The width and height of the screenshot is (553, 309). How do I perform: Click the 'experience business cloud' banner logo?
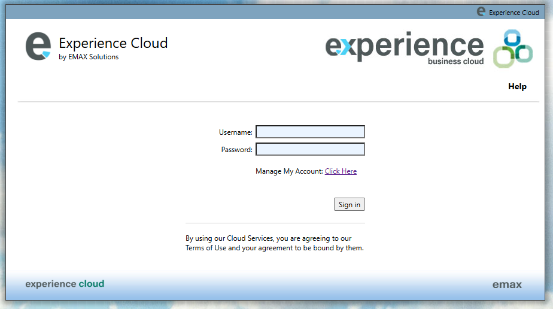point(404,49)
